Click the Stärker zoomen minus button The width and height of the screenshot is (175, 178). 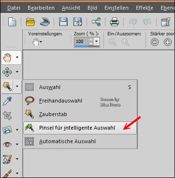point(155,42)
